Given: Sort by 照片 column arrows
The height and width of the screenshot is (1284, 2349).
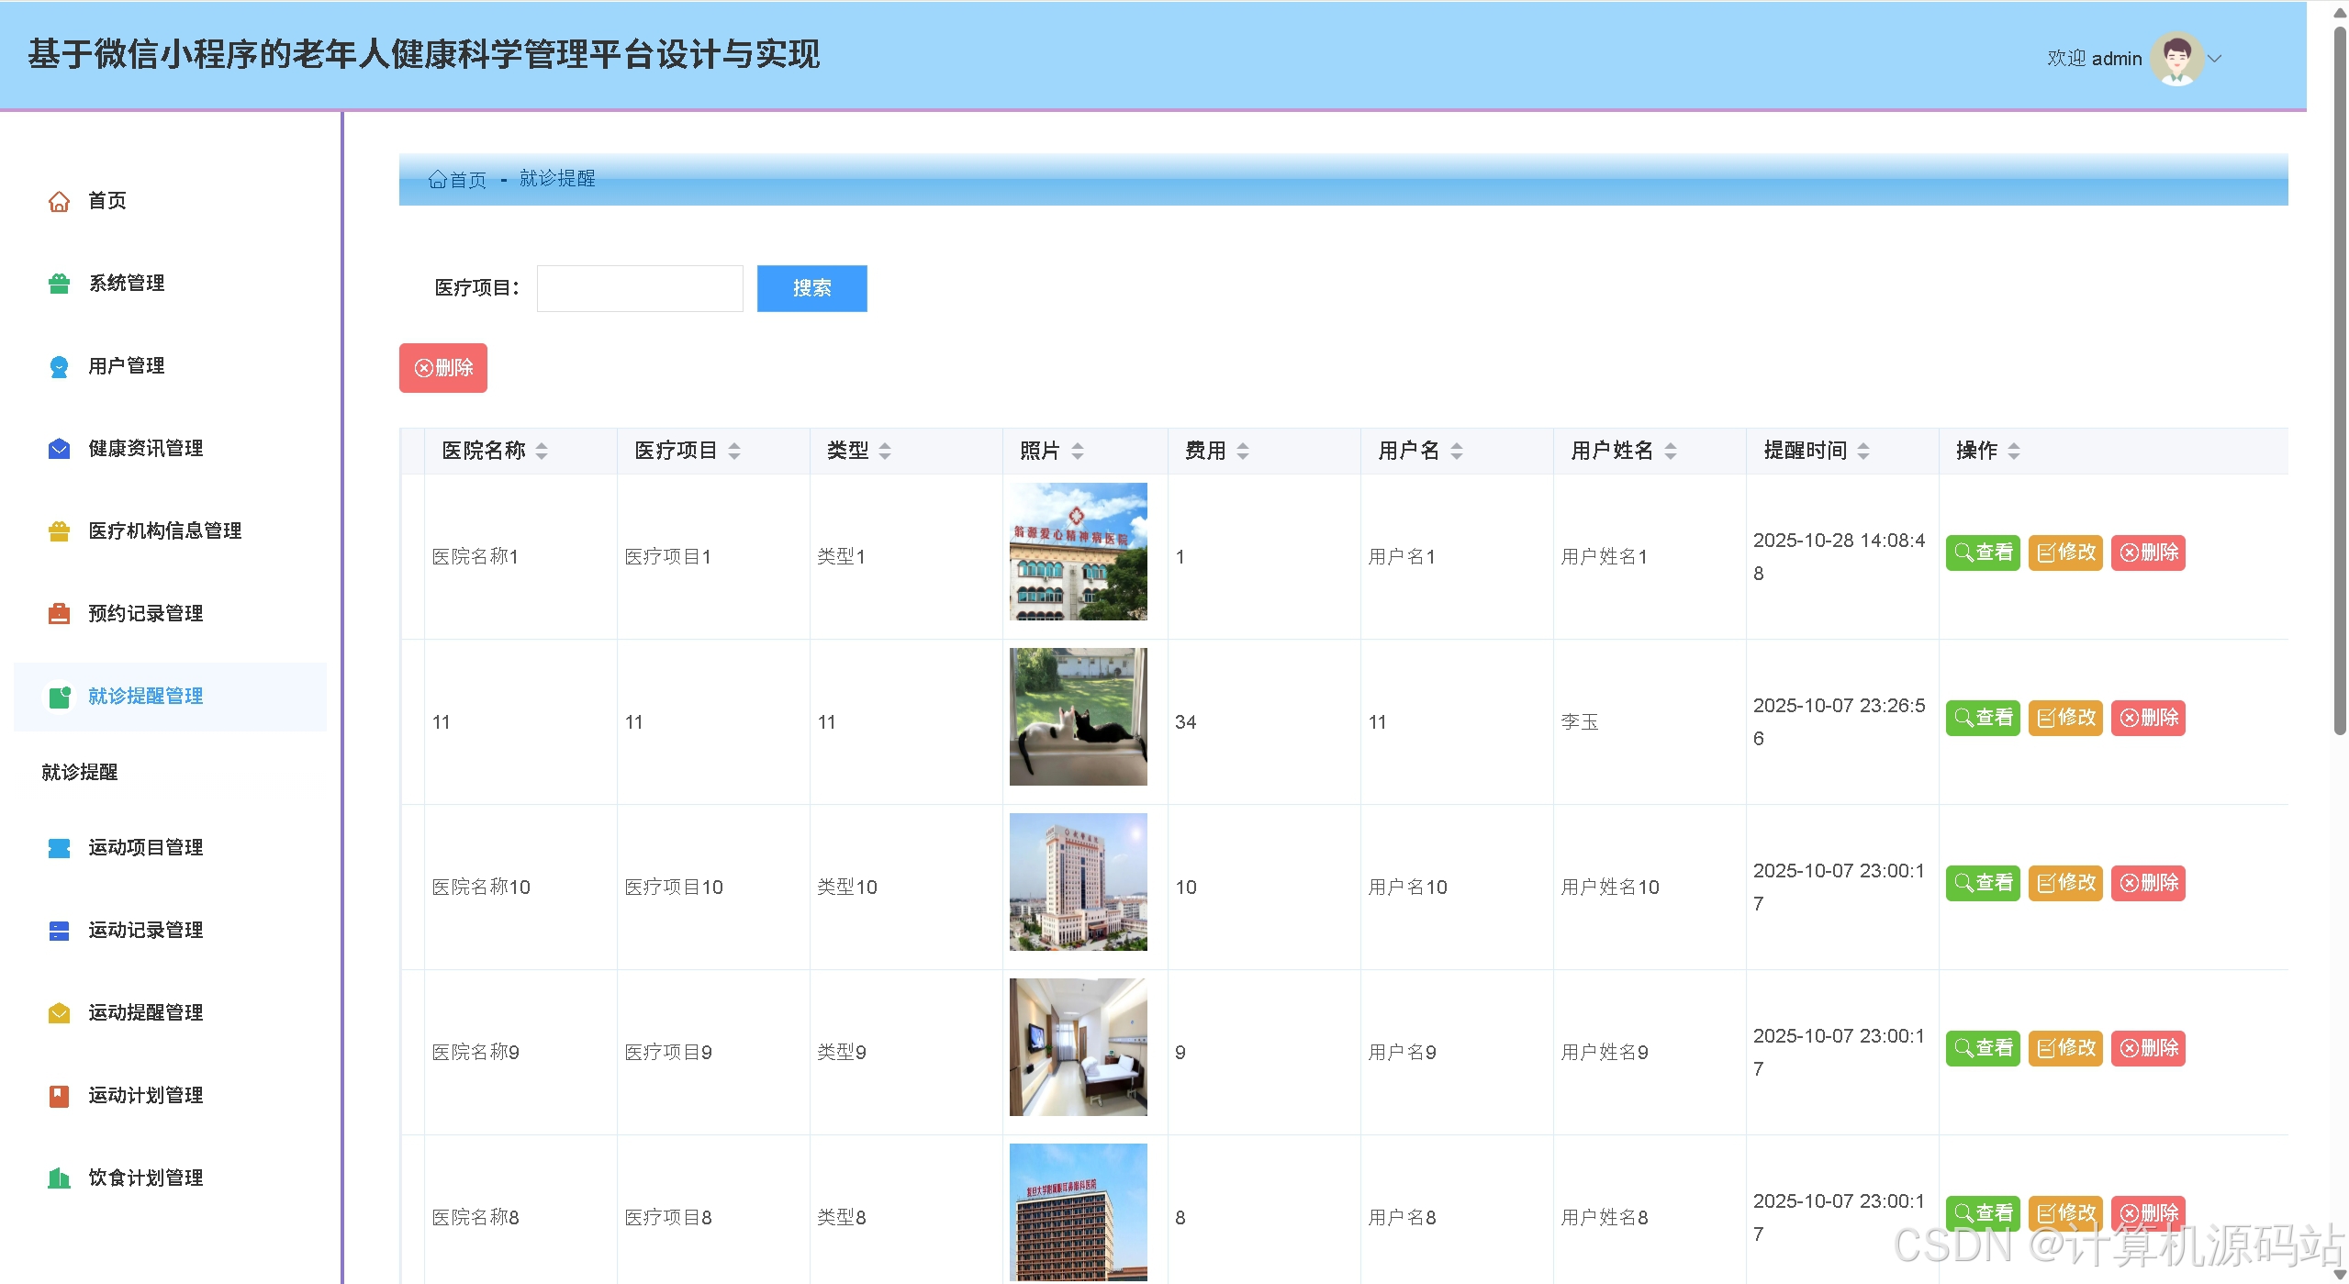Looking at the screenshot, I should (x=1078, y=451).
